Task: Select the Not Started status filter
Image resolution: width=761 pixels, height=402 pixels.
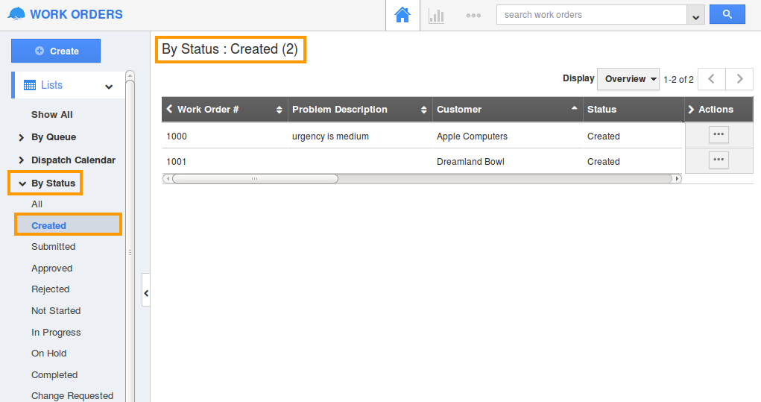Action: click(56, 311)
